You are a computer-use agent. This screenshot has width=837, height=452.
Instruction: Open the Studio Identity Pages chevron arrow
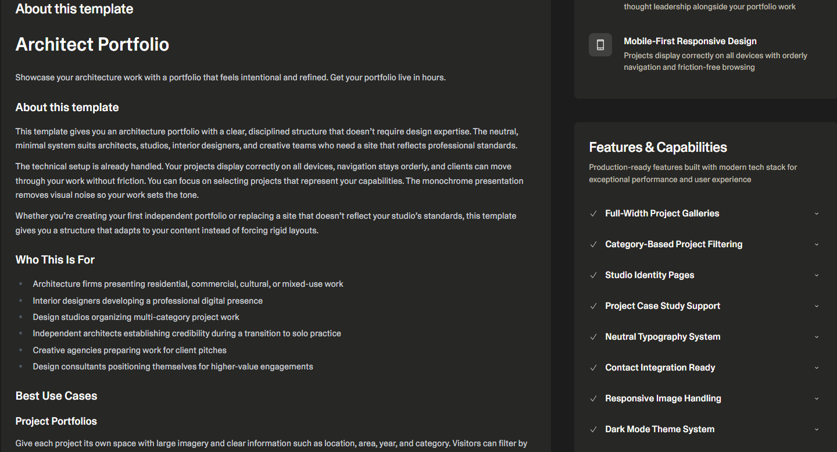pyautogui.click(x=816, y=275)
